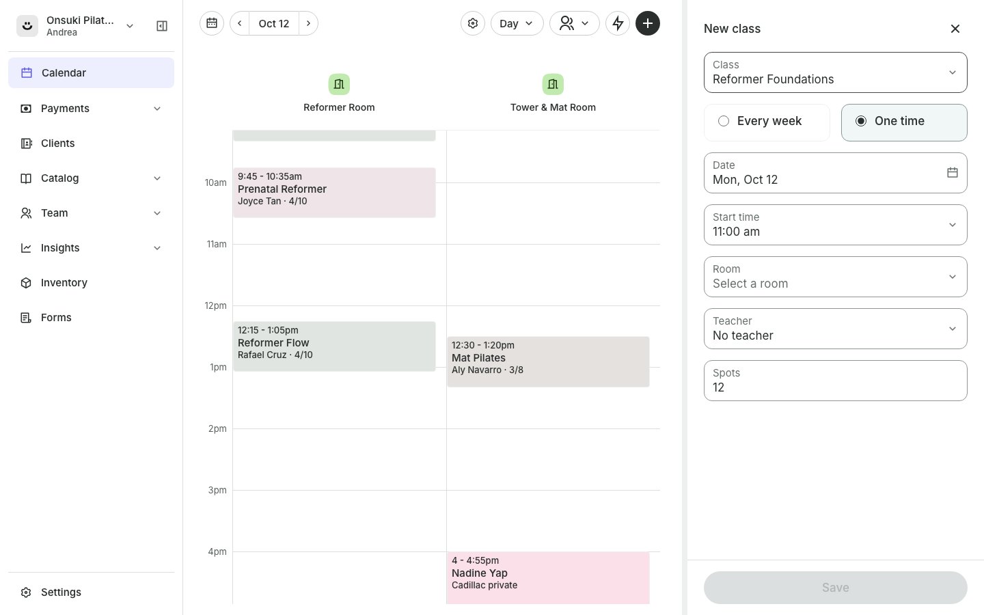Open the Onsuki Pilates account switcher

click(x=76, y=26)
